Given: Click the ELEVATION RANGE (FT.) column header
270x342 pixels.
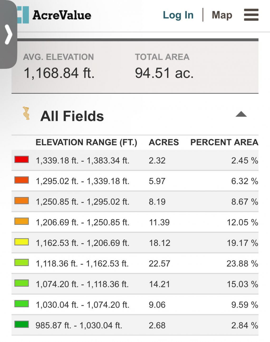Looking at the screenshot, I should (86, 142).
